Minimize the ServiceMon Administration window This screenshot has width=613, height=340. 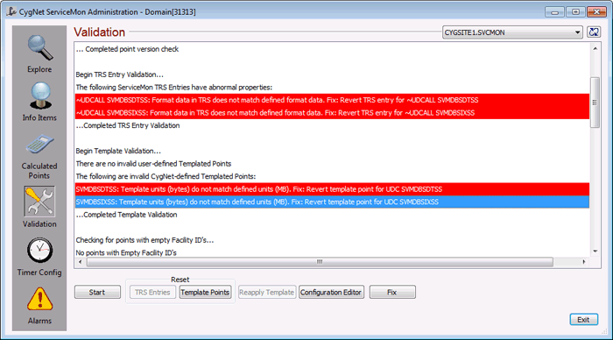(554, 12)
